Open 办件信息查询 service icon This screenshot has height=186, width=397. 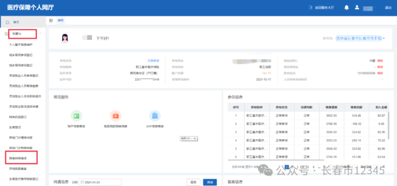(155, 116)
